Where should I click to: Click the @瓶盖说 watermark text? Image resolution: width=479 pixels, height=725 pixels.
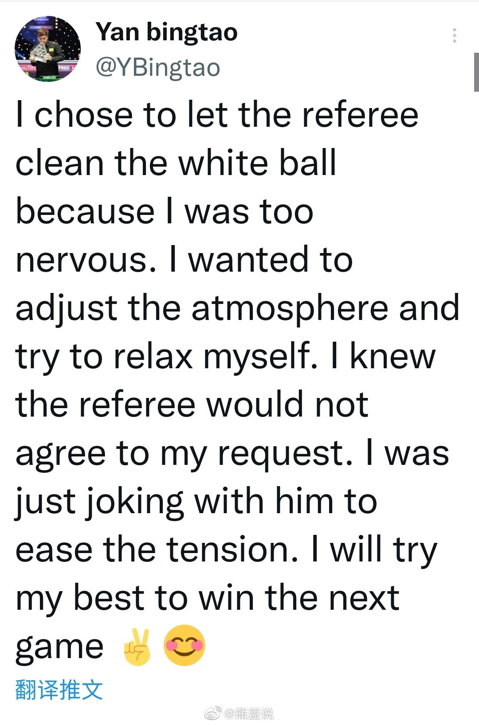pyautogui.click(x=248, y=713)
